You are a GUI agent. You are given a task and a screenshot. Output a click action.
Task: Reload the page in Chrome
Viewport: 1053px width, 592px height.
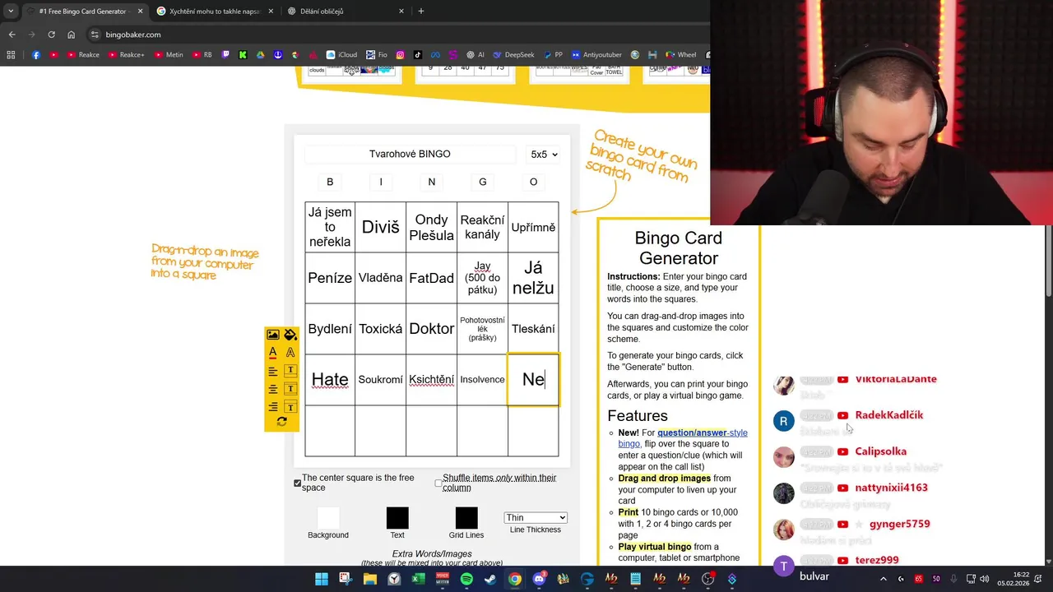[51, 35]
